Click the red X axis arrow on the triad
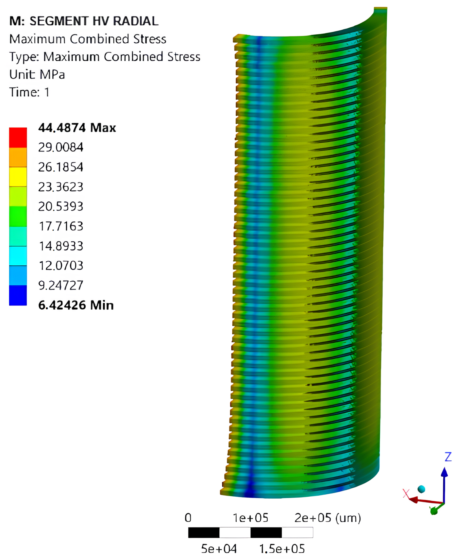The height and width of the screenshot is (559, 455). click(426, 500)
